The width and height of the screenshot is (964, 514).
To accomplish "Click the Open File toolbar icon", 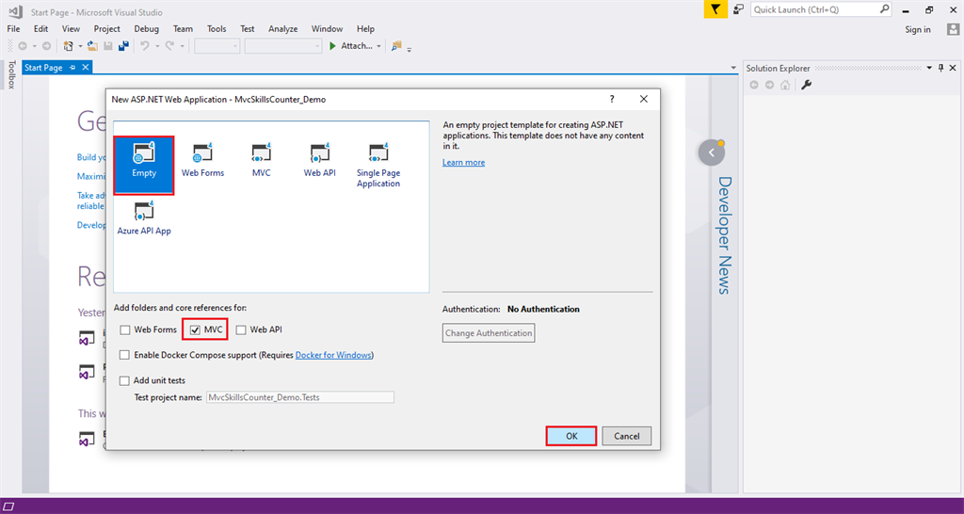I will coord(92,46).
